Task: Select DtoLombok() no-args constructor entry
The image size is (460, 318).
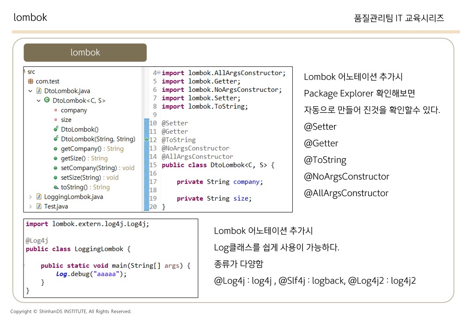Action: pyautogui.click(x=80, y=129)
